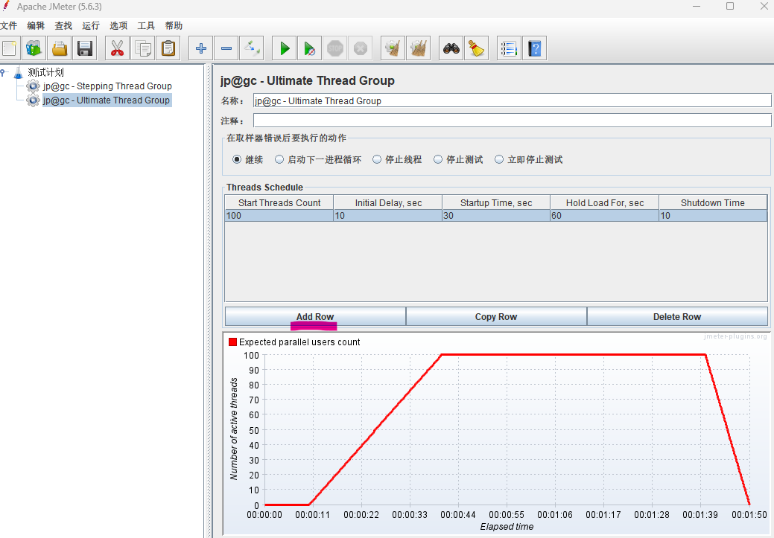This screenshot has height=538, width=774.
Task: Click the Hold Load For, sec header
Action: pyautogui.click(x=605, y=202)
